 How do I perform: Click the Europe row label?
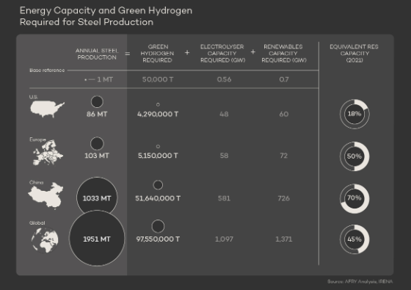(x=37, y=139)
